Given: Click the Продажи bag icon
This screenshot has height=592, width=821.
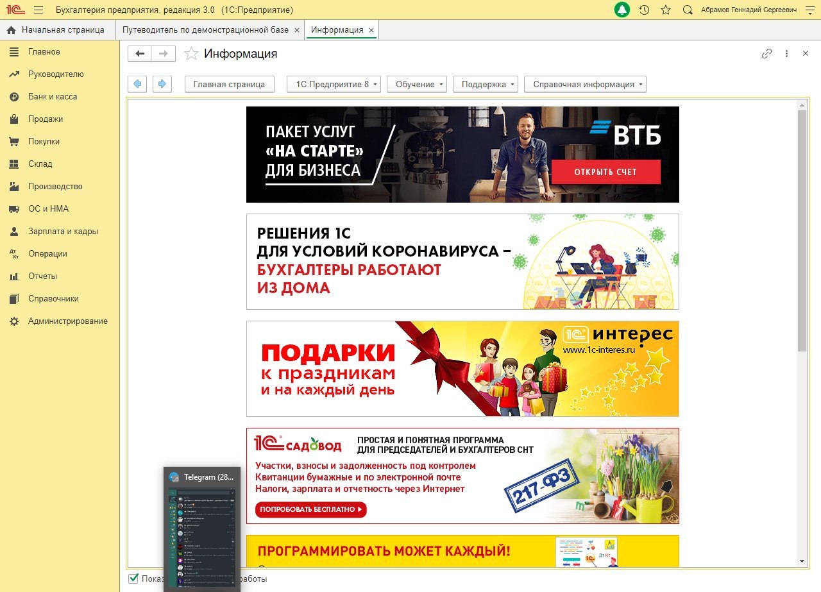Looking at the screenshot, I should 14,119.
